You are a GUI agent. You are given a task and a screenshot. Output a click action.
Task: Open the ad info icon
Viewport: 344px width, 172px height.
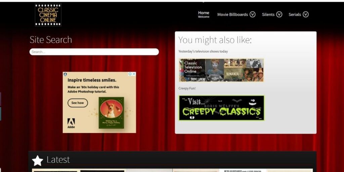point(130,74)
